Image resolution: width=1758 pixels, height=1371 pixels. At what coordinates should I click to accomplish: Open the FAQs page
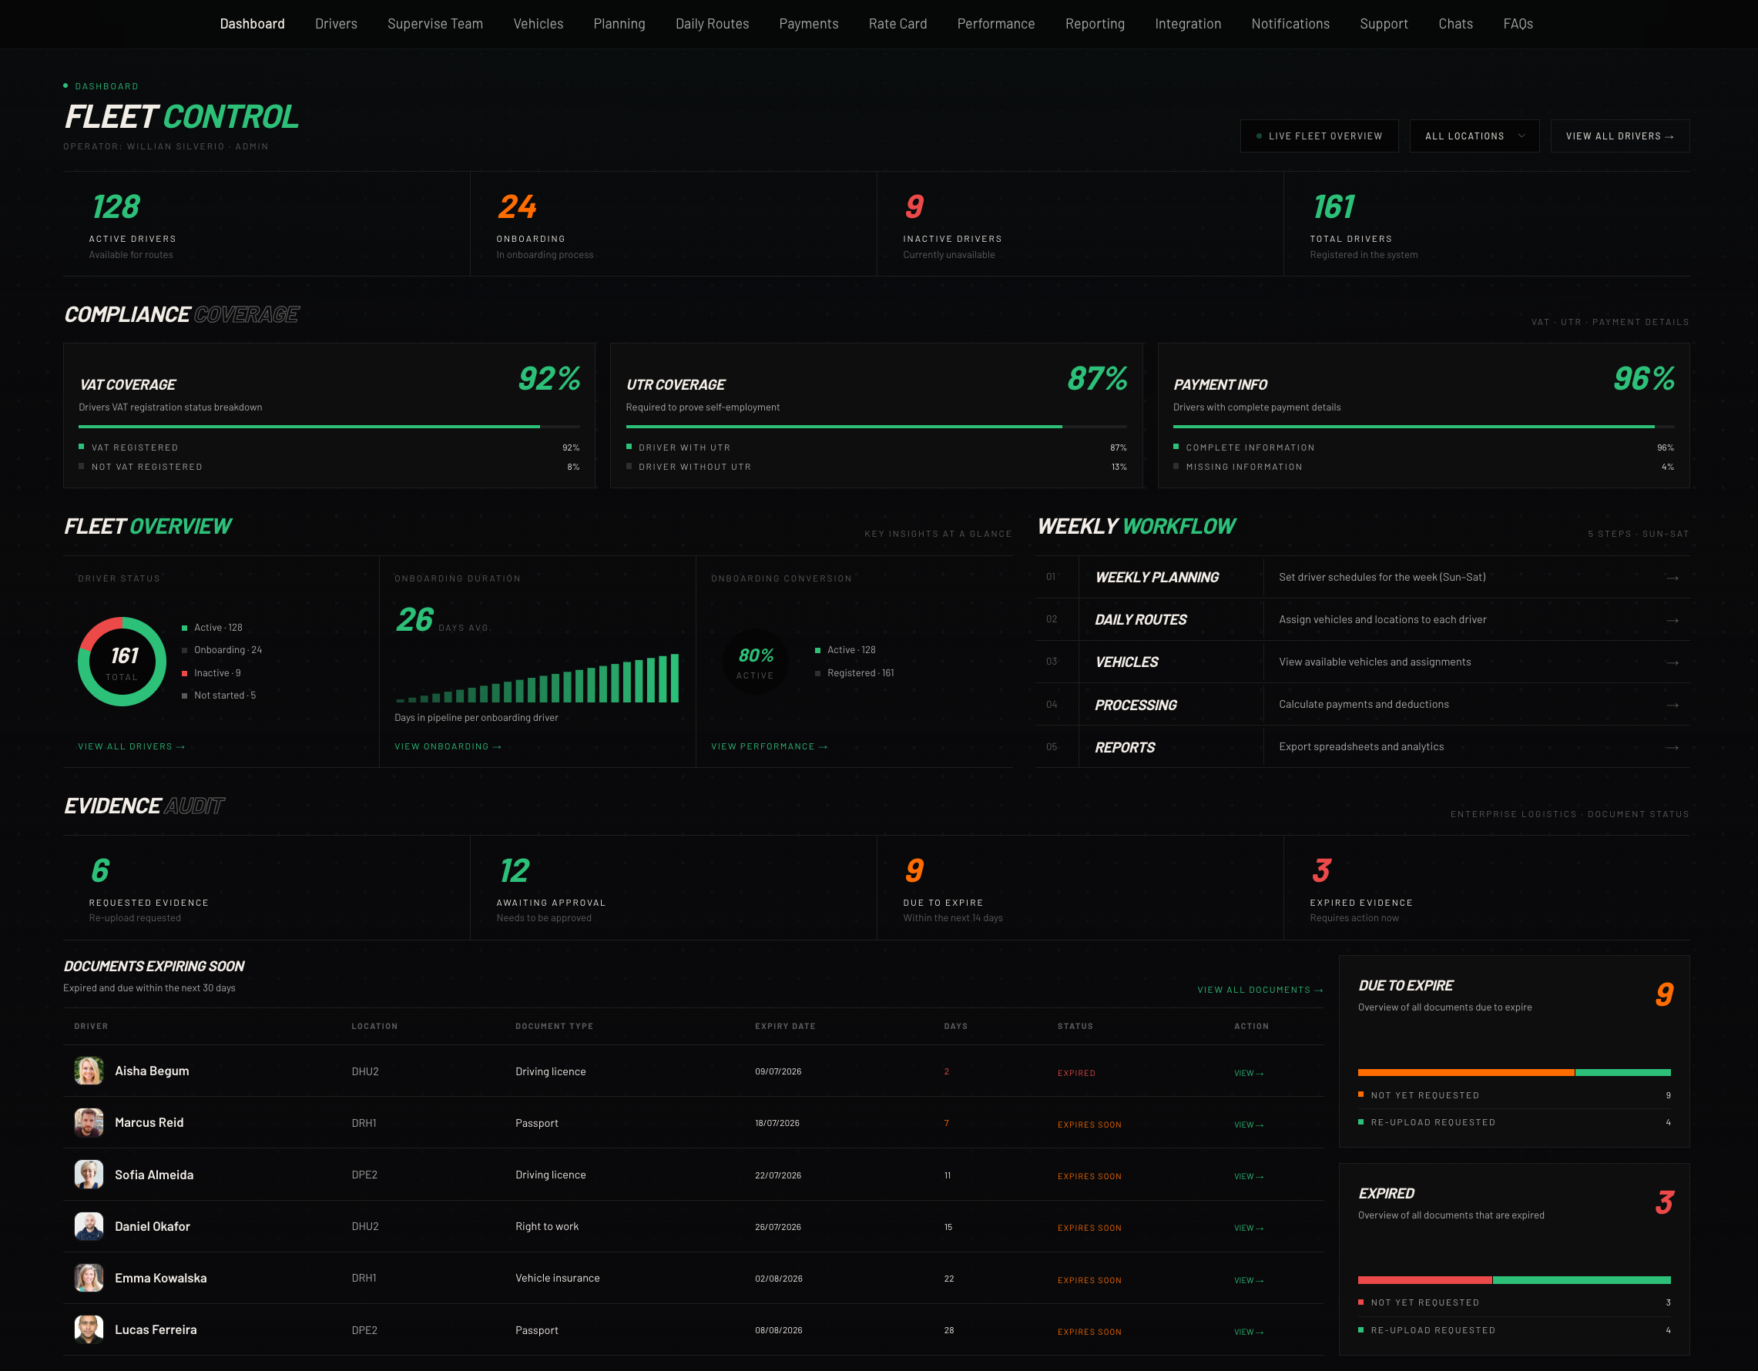click(x=1518, y=24)
